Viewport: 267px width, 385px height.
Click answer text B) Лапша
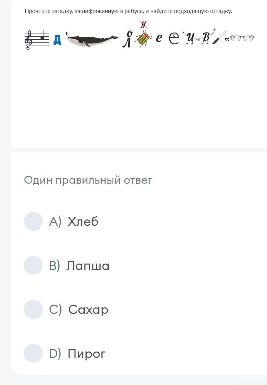pyautogui.click(x=79, y=266)
